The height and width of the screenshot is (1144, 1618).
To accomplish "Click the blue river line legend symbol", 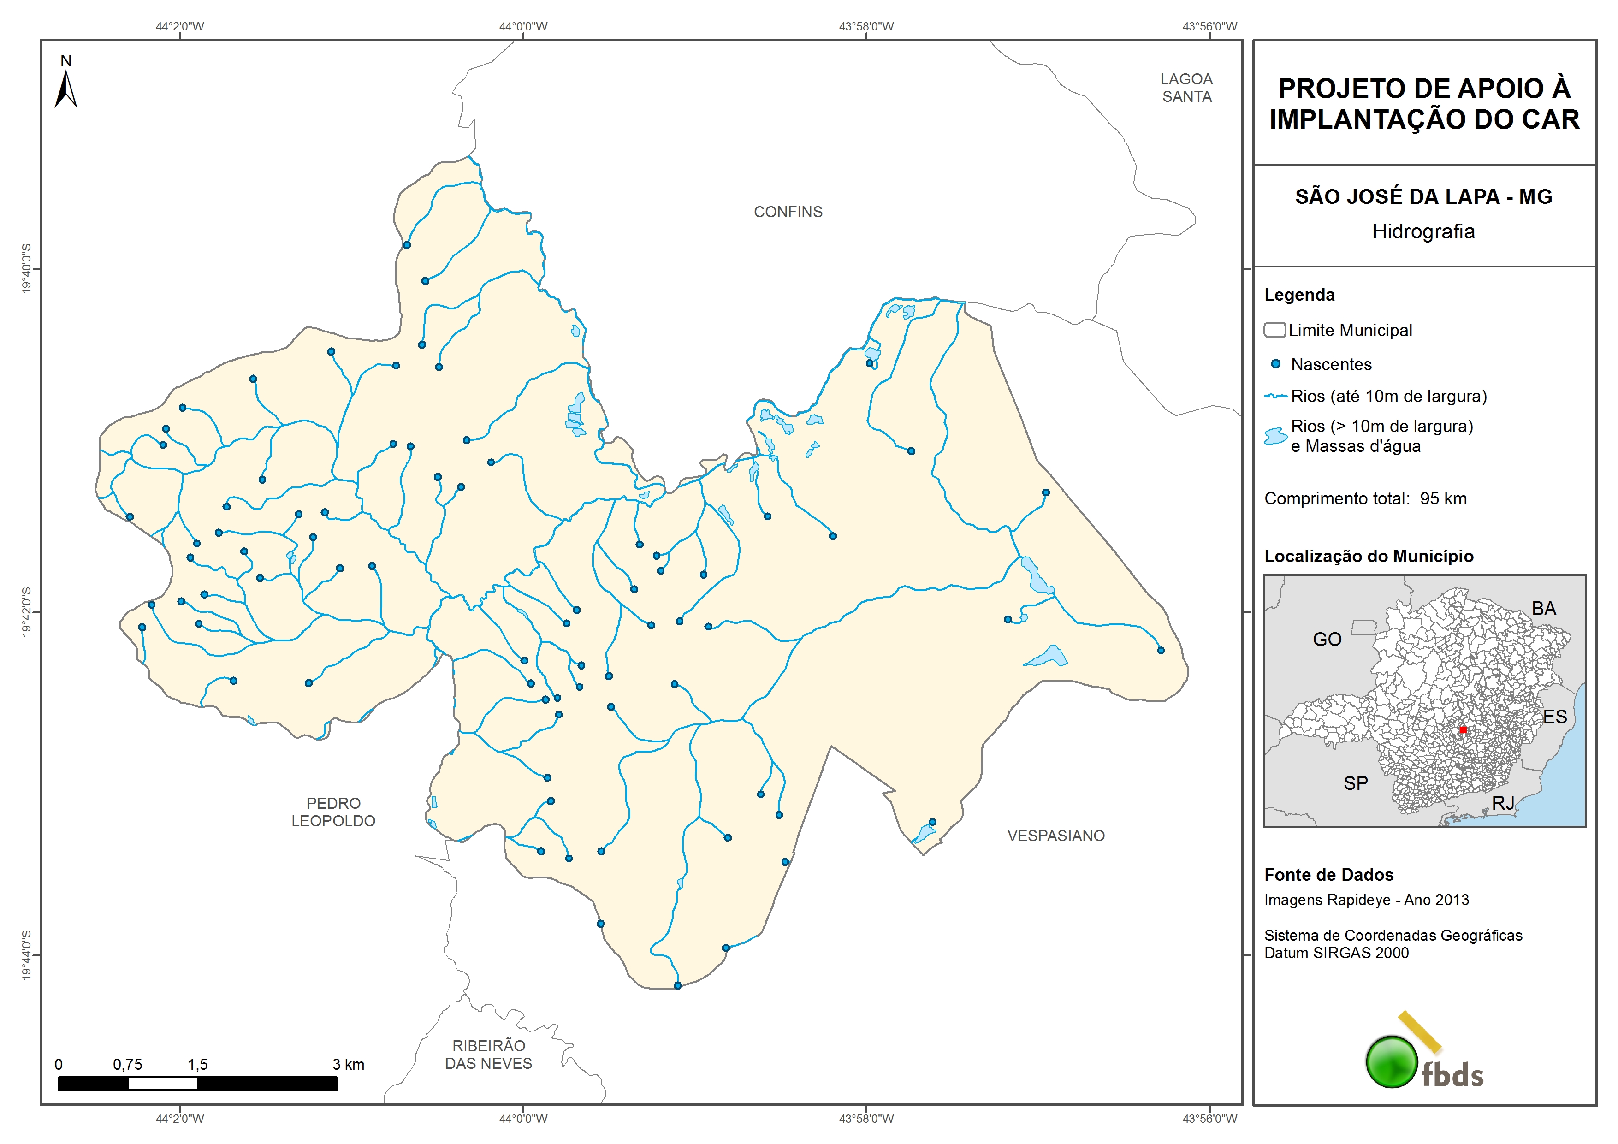I will [x=1276, y=396].
